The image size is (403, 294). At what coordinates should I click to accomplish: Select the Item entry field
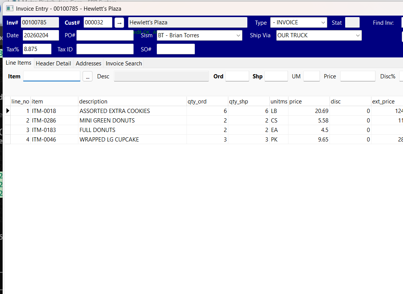[x=51, y=76]
